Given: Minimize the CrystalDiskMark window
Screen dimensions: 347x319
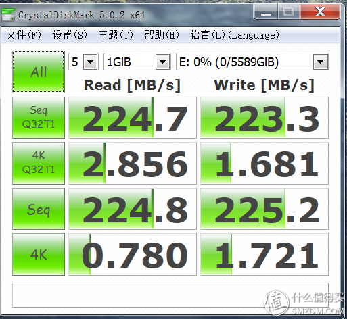Looking at the screenshot, I should (266, 11).
